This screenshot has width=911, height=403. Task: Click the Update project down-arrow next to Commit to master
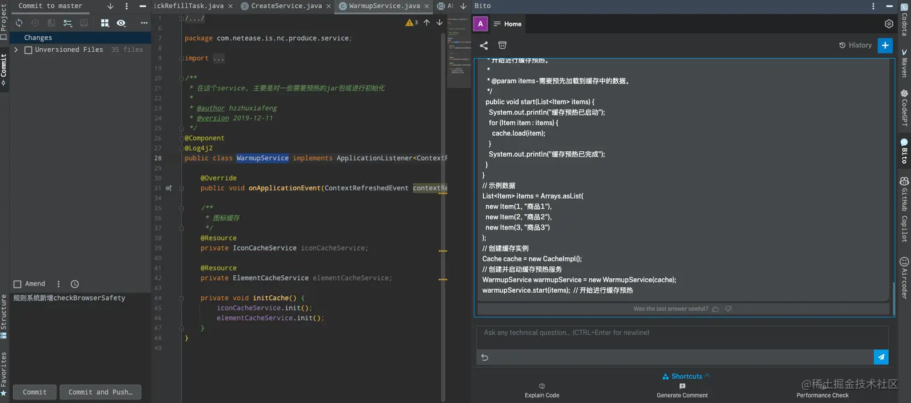(110, 6)
